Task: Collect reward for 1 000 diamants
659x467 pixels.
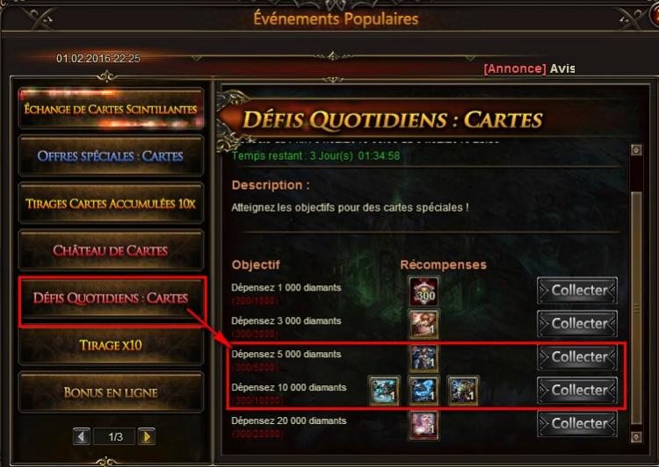Action: click(577, 291)
